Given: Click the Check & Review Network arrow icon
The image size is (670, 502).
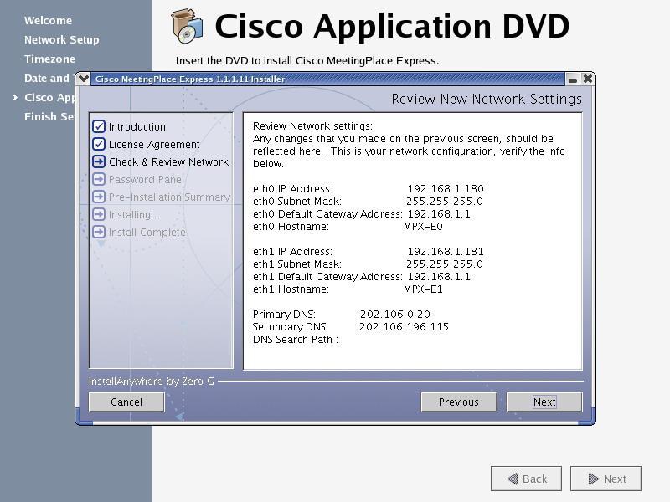Looking at the screenshot, I should 99,161.
